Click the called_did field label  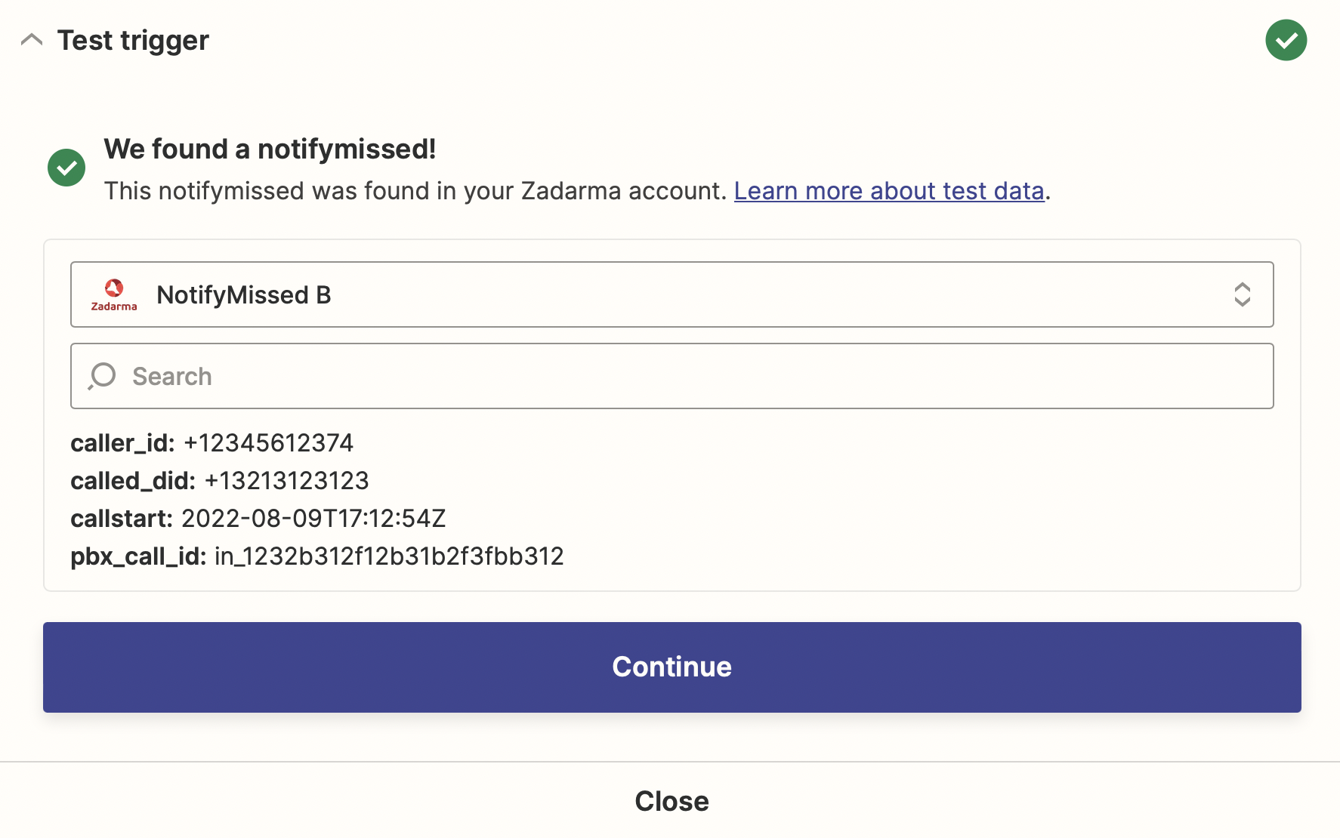pos(133,481)
